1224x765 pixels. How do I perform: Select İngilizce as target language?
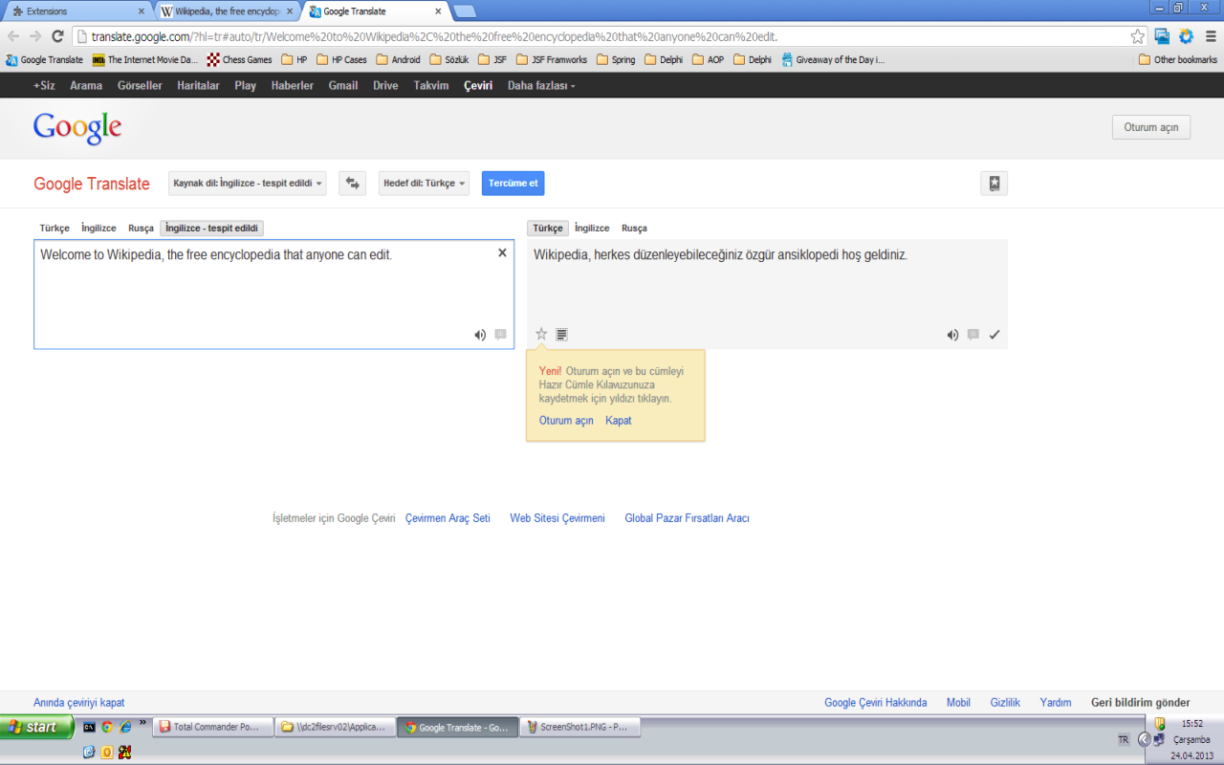coord(592,228)
